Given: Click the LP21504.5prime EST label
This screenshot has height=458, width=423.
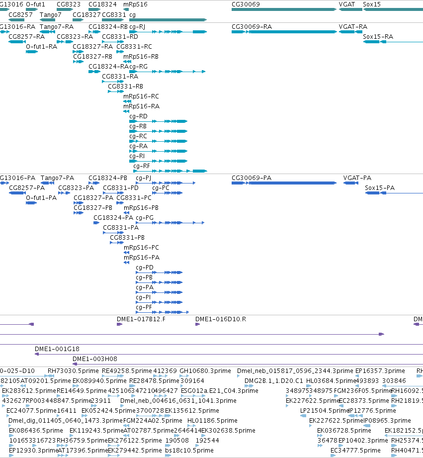Looking at the screenshot, I should (x=325, y=411).
